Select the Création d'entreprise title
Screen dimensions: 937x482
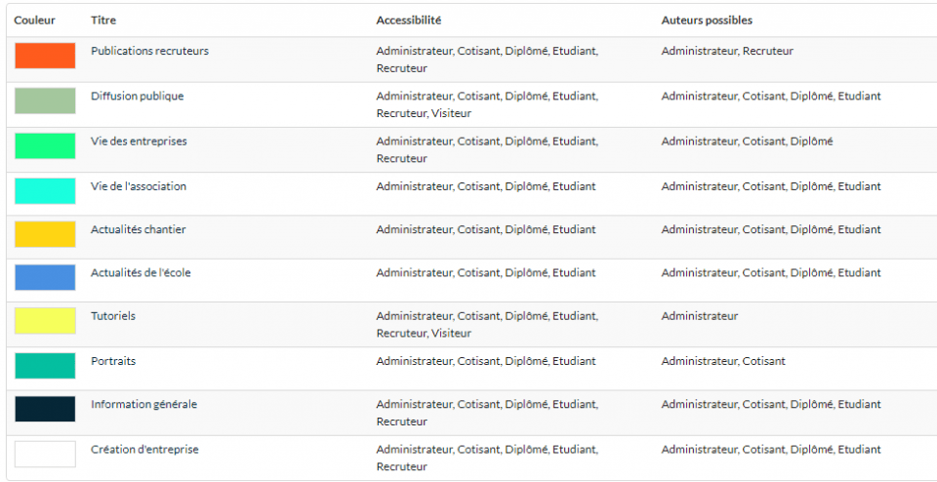coord(144,450)
